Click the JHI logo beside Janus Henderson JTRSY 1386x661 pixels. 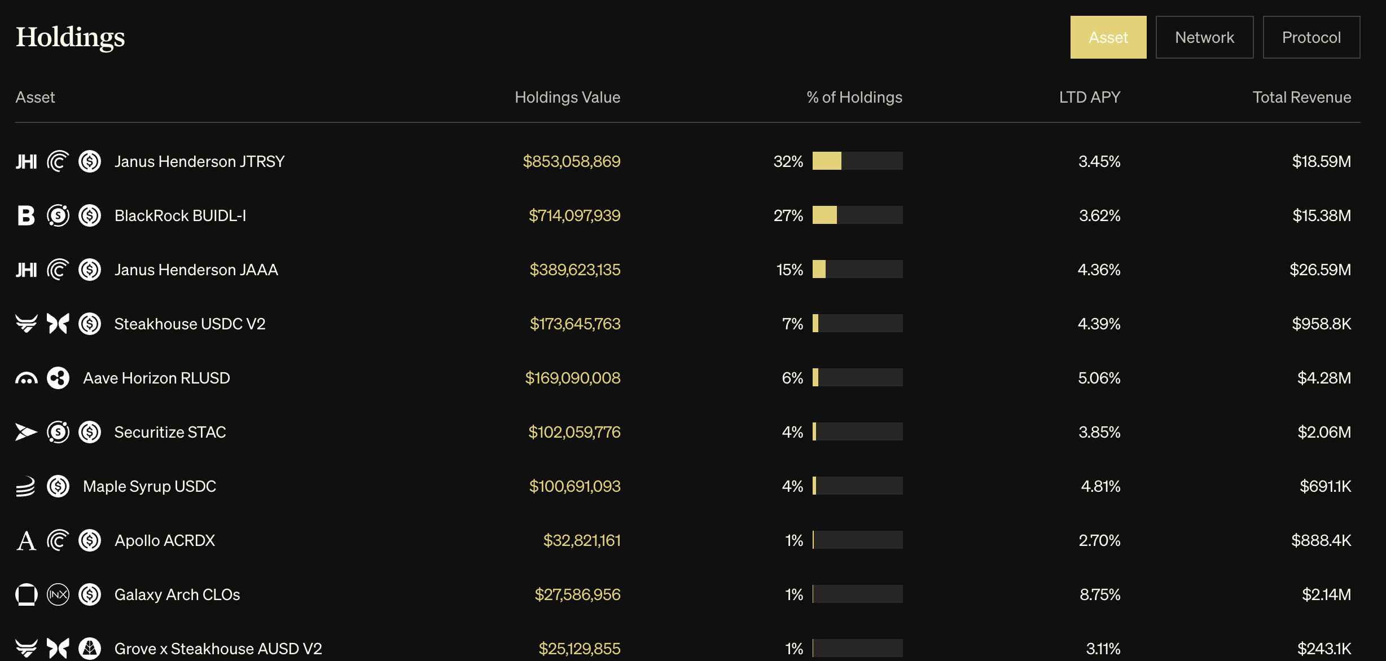26,161
